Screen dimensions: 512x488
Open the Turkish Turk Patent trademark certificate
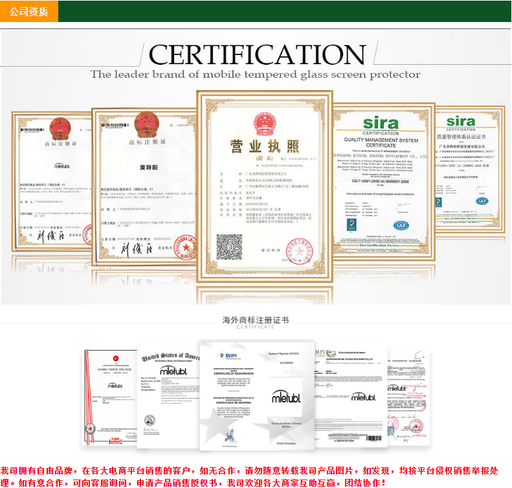pos(109,397)
